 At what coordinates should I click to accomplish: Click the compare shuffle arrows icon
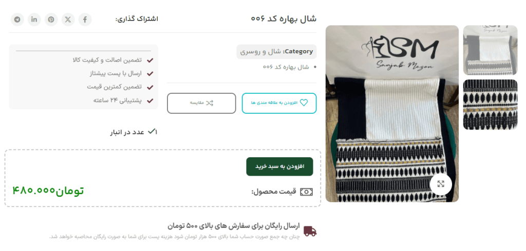click(x=210, y=103)
